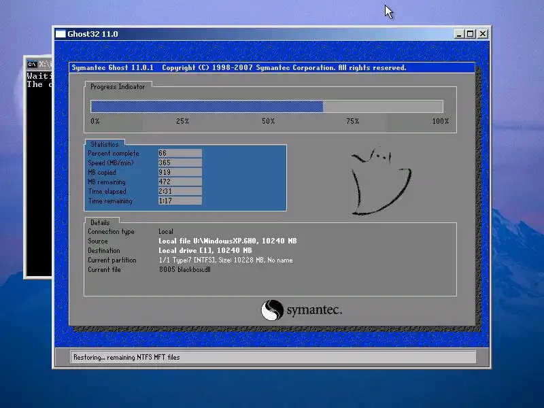The width and height of the screenshot is (544, 408).
Task: Click the Ghost32 title bar window icon
Action: point(61,34)
